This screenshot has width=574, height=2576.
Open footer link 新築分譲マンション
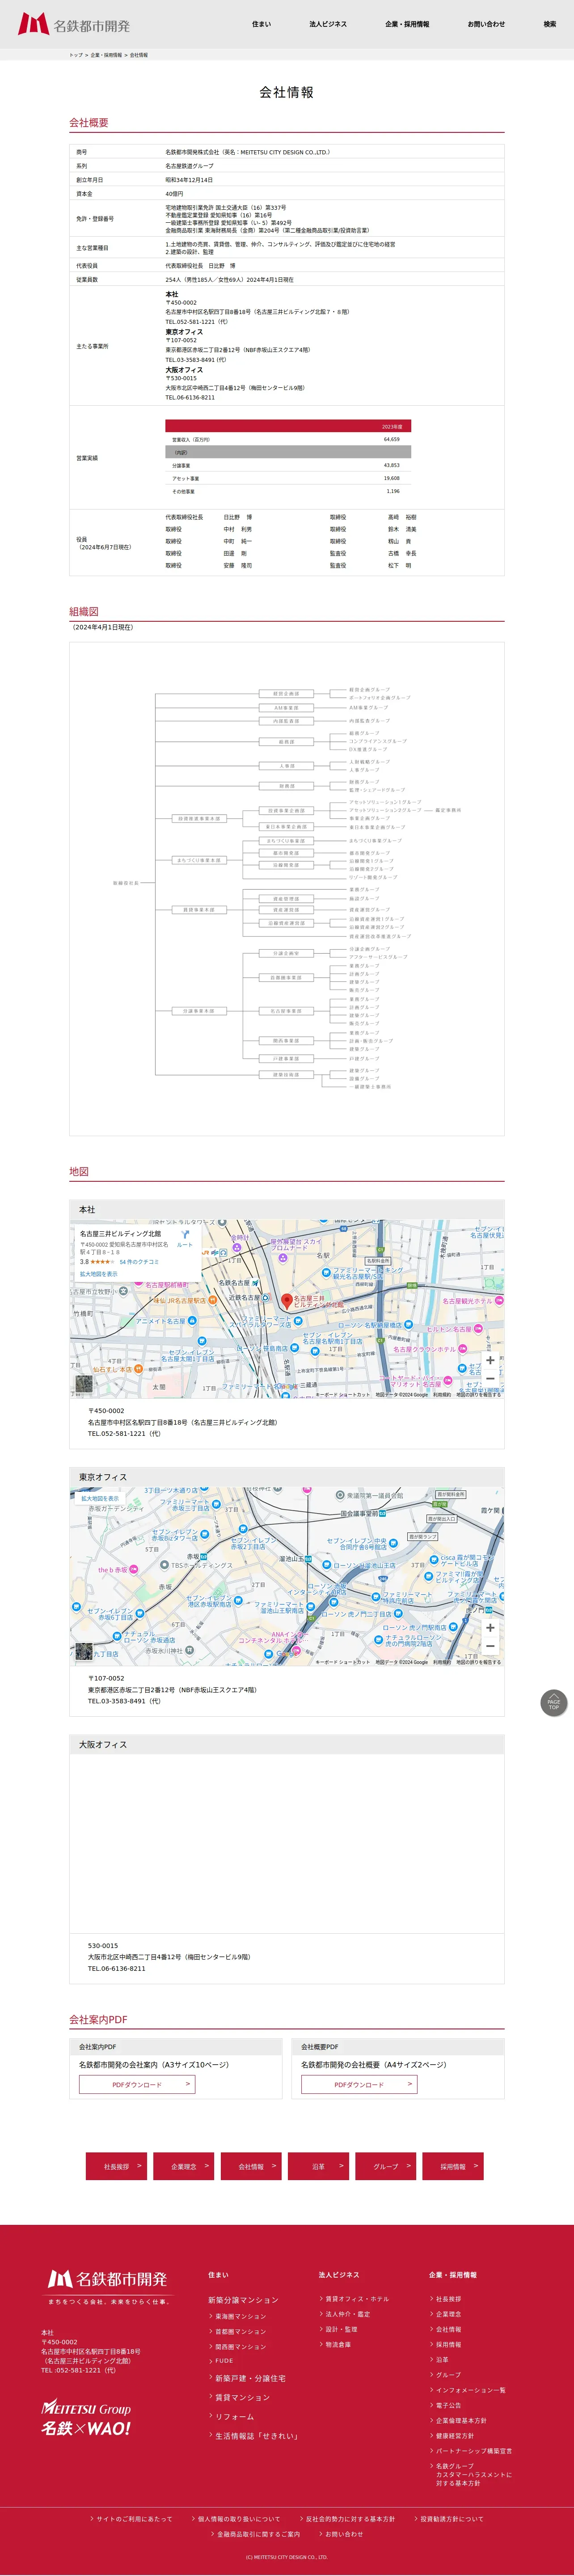pyautogui.click(x=243, y=2300)
